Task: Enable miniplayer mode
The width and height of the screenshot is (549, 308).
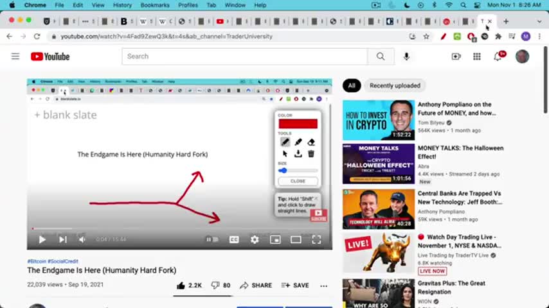Action: tap(275, 239)
